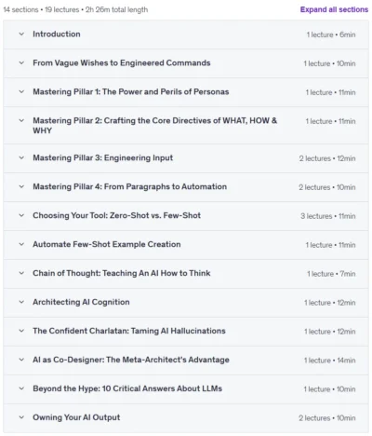The image size is (372, 436).
Task: Open chevron for Mastering Pillar 1 section
Action: 21,92
